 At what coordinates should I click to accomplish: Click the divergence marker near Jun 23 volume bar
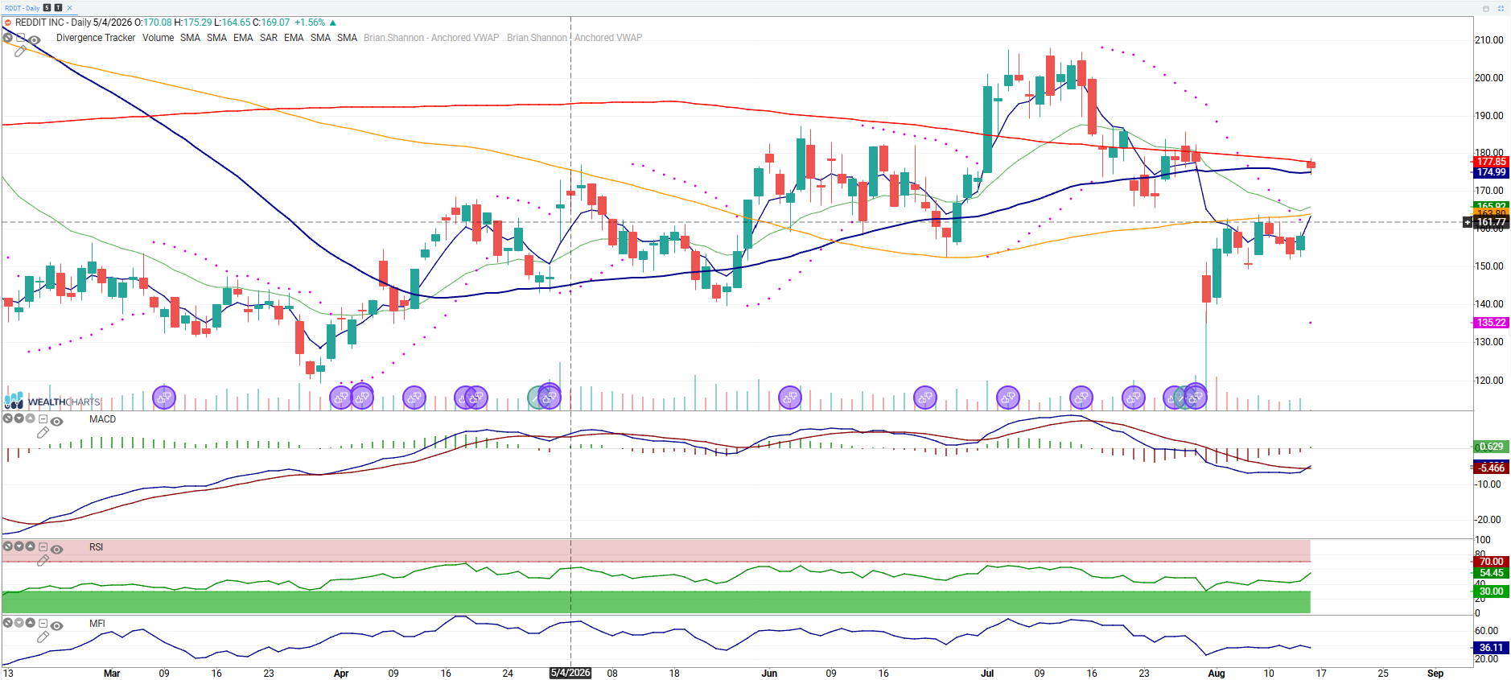(925, 398)
